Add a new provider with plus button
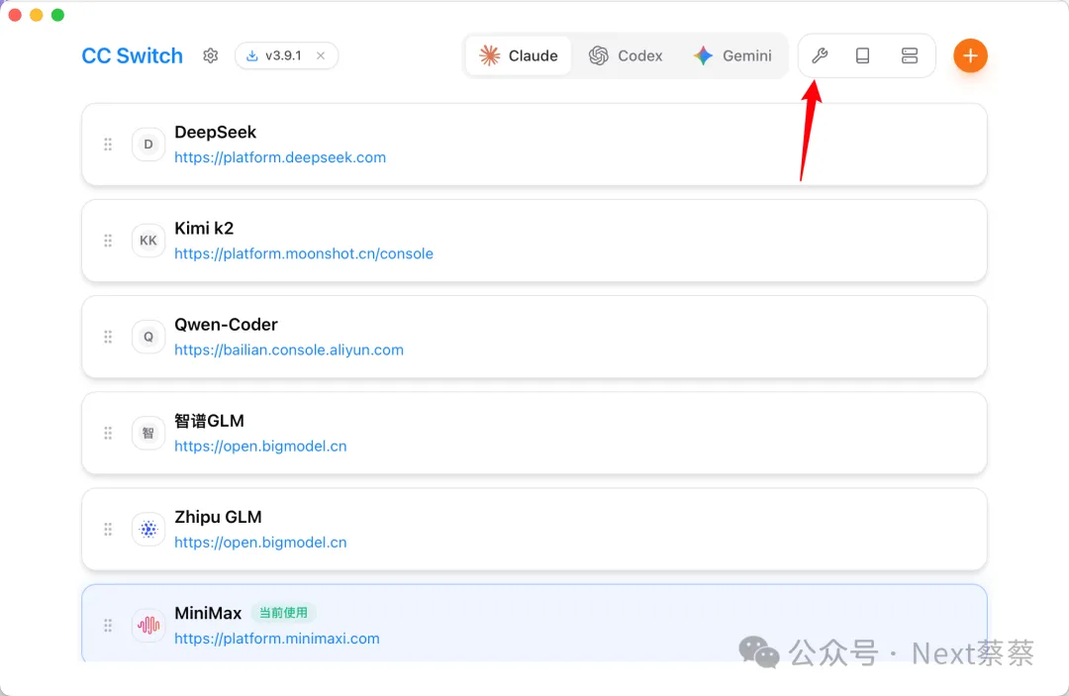The height and width of the screenshot is (696, 1069). click(970, 56)
